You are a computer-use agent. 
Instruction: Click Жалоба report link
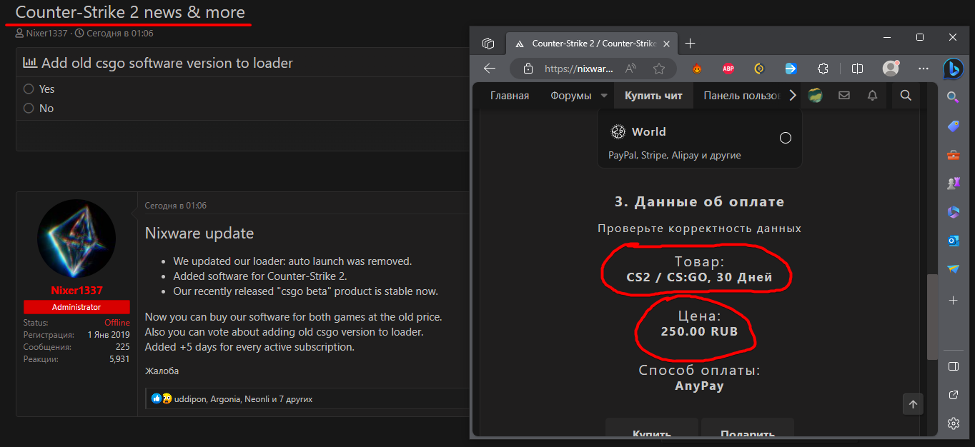pyautogui.click(x=162, y=371)
